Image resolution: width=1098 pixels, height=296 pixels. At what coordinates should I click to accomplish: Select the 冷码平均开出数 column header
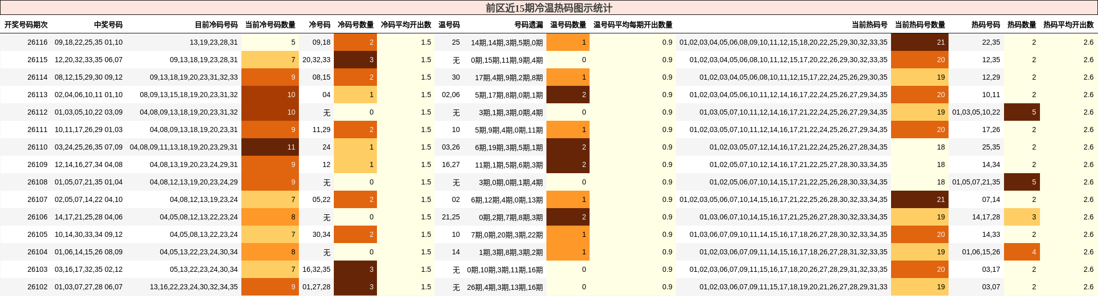click(406, 25)
